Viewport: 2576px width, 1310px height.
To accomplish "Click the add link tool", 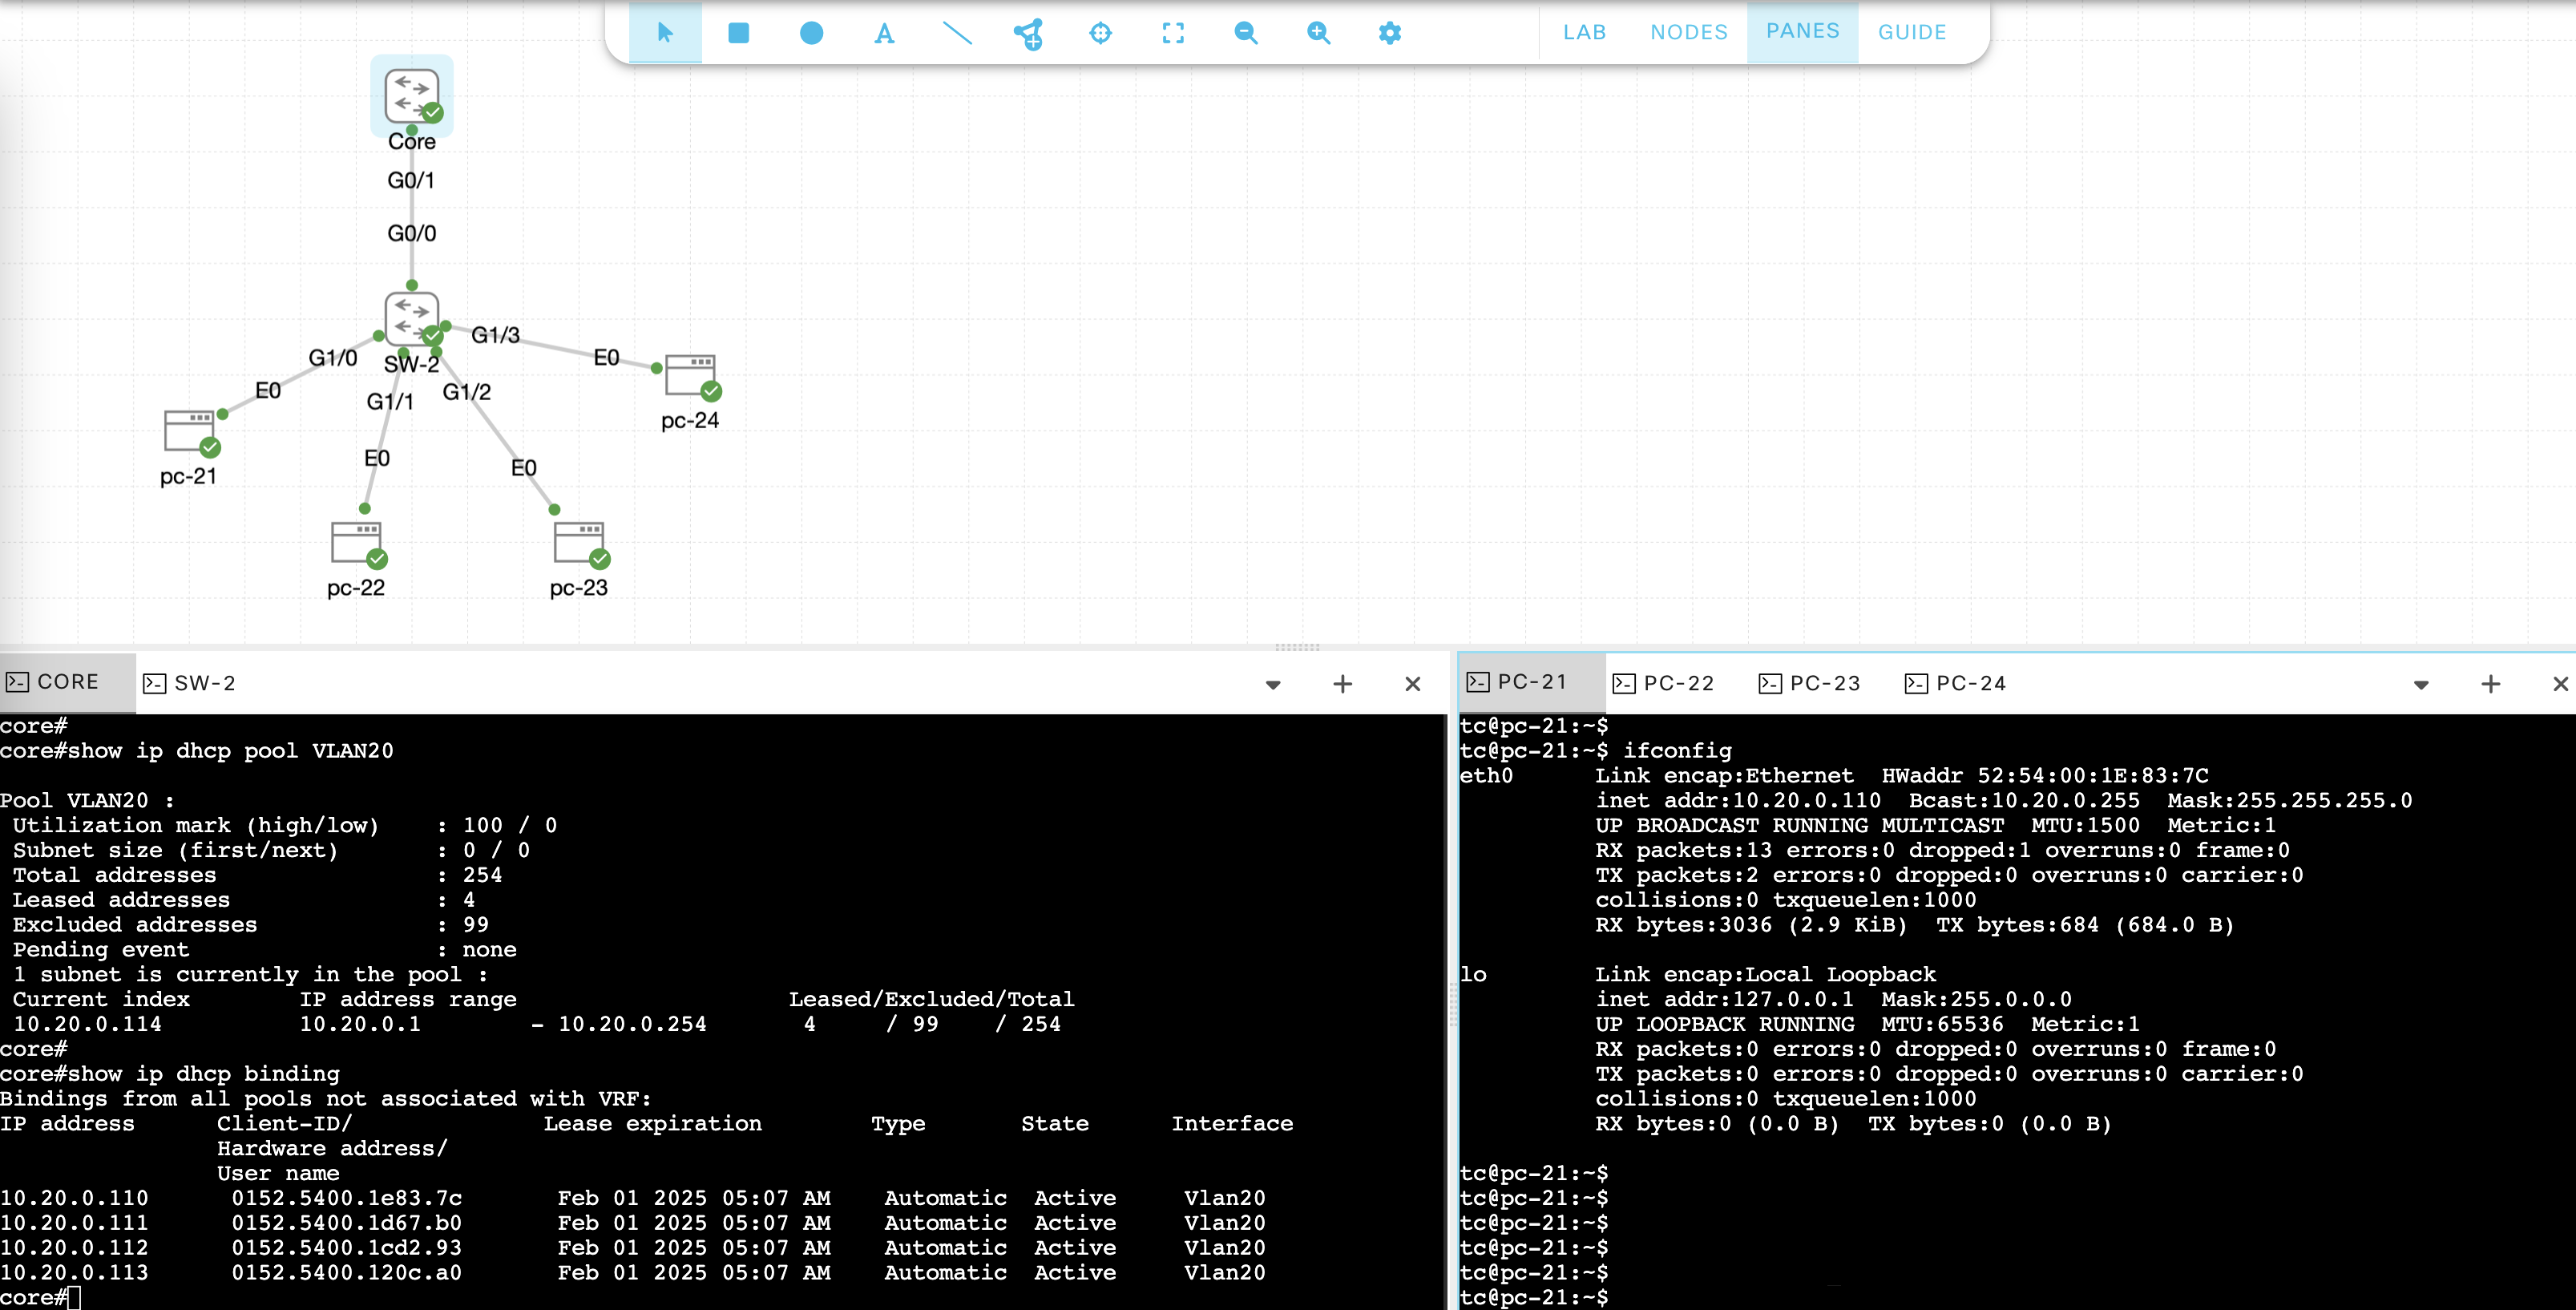I will pyautogui.click(x=1028, y=33).
